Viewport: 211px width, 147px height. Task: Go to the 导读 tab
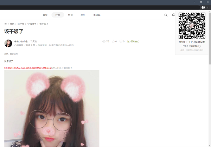click(70, 15)
